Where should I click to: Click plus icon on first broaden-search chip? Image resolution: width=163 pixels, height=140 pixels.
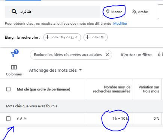48,37
